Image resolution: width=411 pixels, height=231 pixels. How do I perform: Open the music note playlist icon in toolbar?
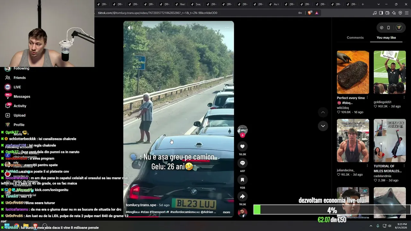click(x=375, y=13)
